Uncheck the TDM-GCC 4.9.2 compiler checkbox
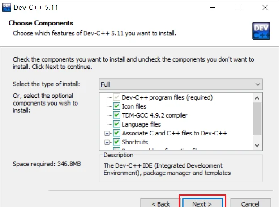Screen dimensions: 279x207 pyautogui.click(x=116, y=115)
